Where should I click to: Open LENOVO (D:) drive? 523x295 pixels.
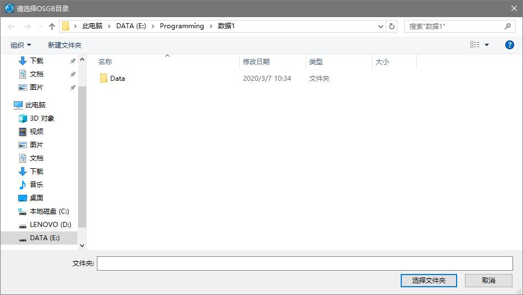point(50,225)
